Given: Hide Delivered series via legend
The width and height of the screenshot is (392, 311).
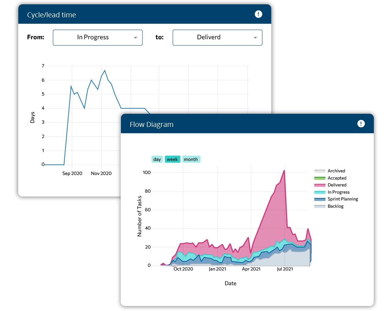Looking at the screenshot, I should point(337,185).
